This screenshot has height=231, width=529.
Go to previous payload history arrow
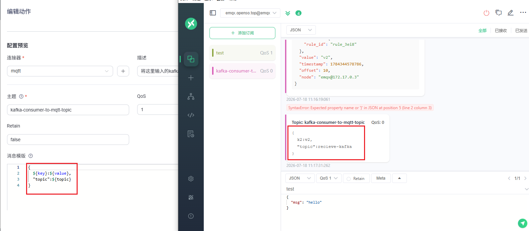click(509, 178)
